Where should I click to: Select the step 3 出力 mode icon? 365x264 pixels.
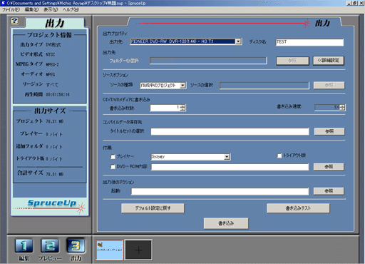click(76, 245)
